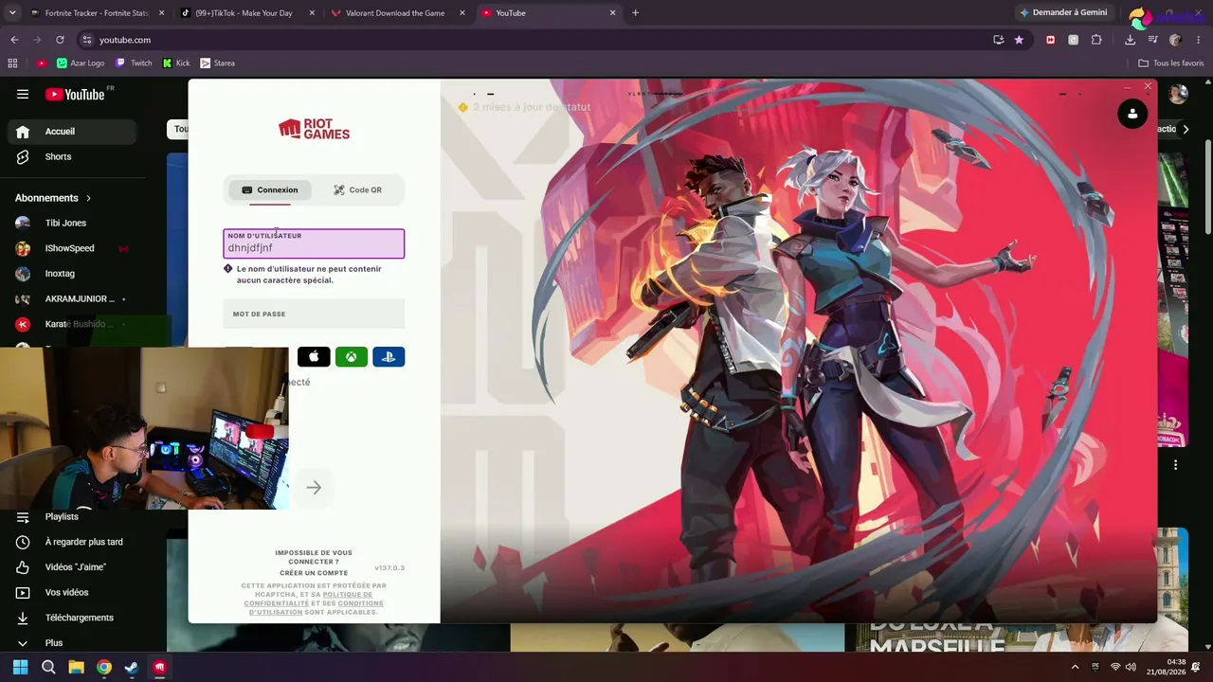The image size is (1213, 682).
Task: Switch to the Connexion login tab
Action: click(270, 189)
